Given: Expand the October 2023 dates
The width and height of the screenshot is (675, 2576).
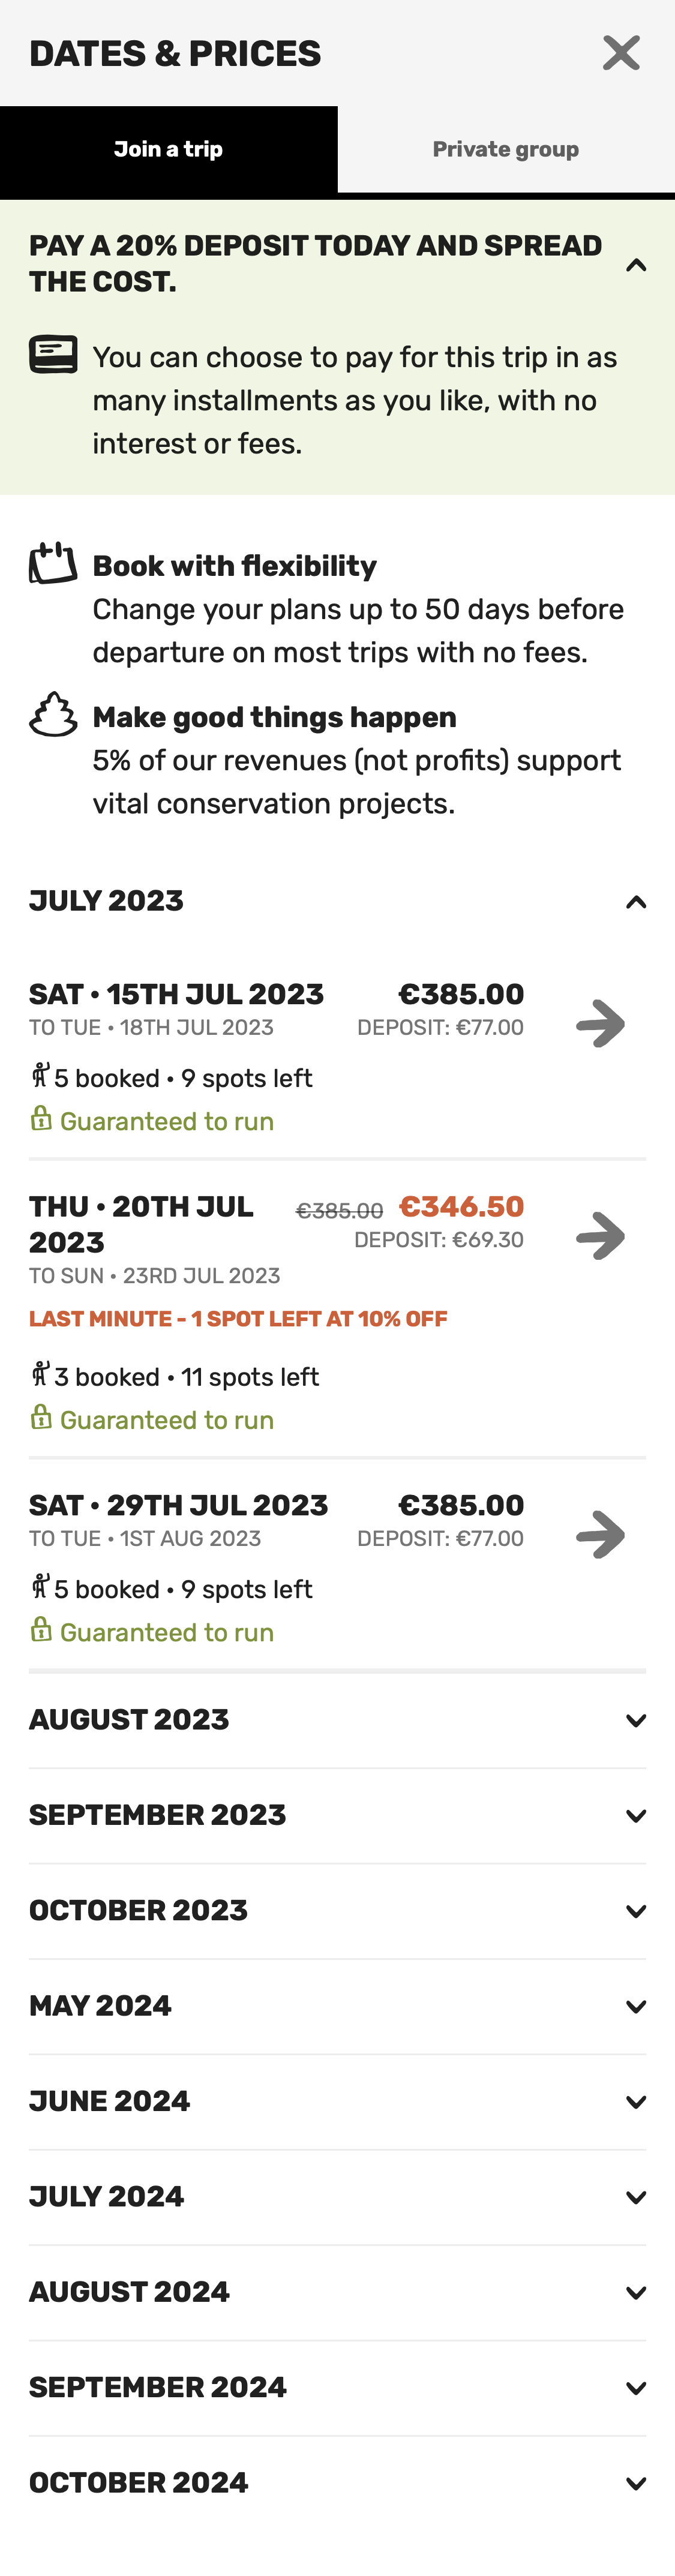Looking at the screenshot, I should point(635,1911).
